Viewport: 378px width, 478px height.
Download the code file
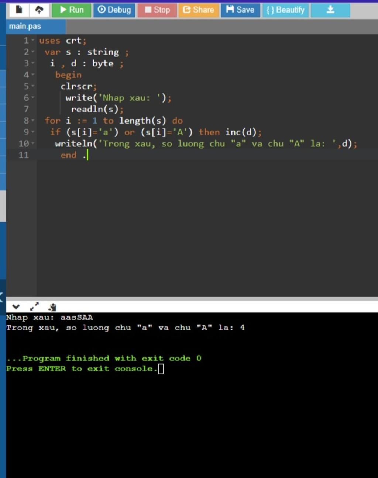pyautogui.click(x=330, y=10)
